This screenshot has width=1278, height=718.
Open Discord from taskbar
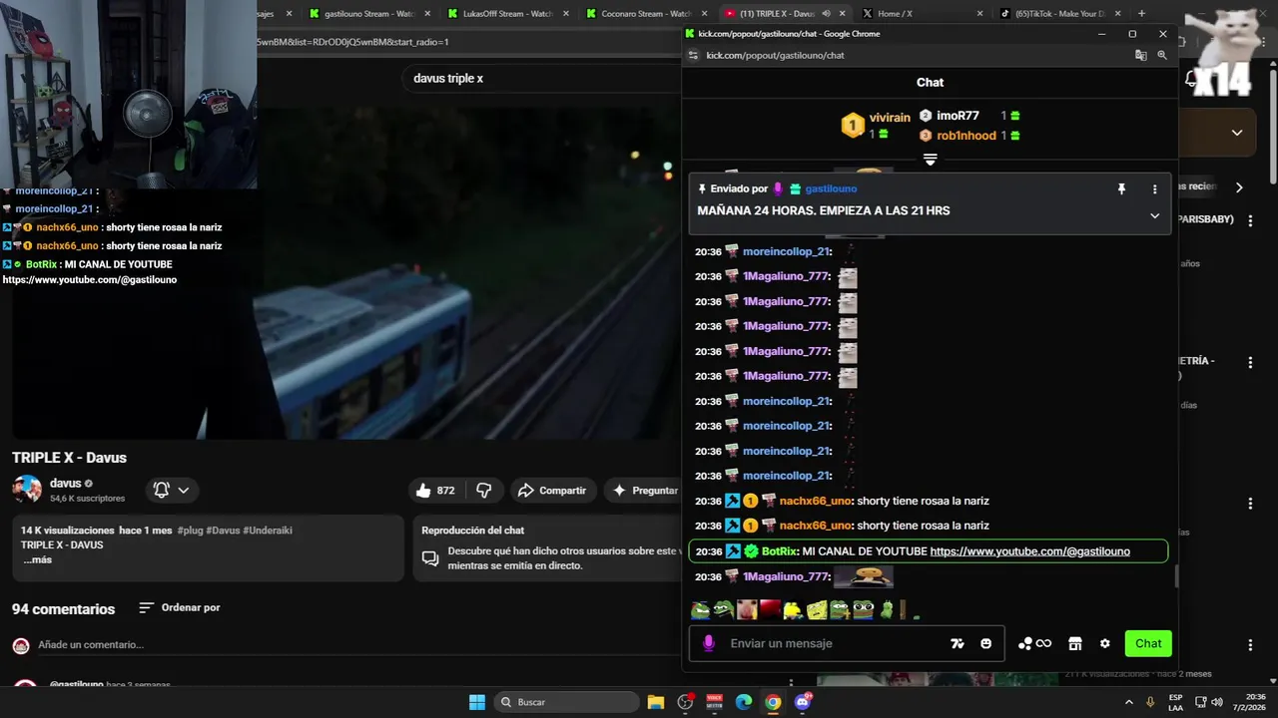click(x=803, y=702)
